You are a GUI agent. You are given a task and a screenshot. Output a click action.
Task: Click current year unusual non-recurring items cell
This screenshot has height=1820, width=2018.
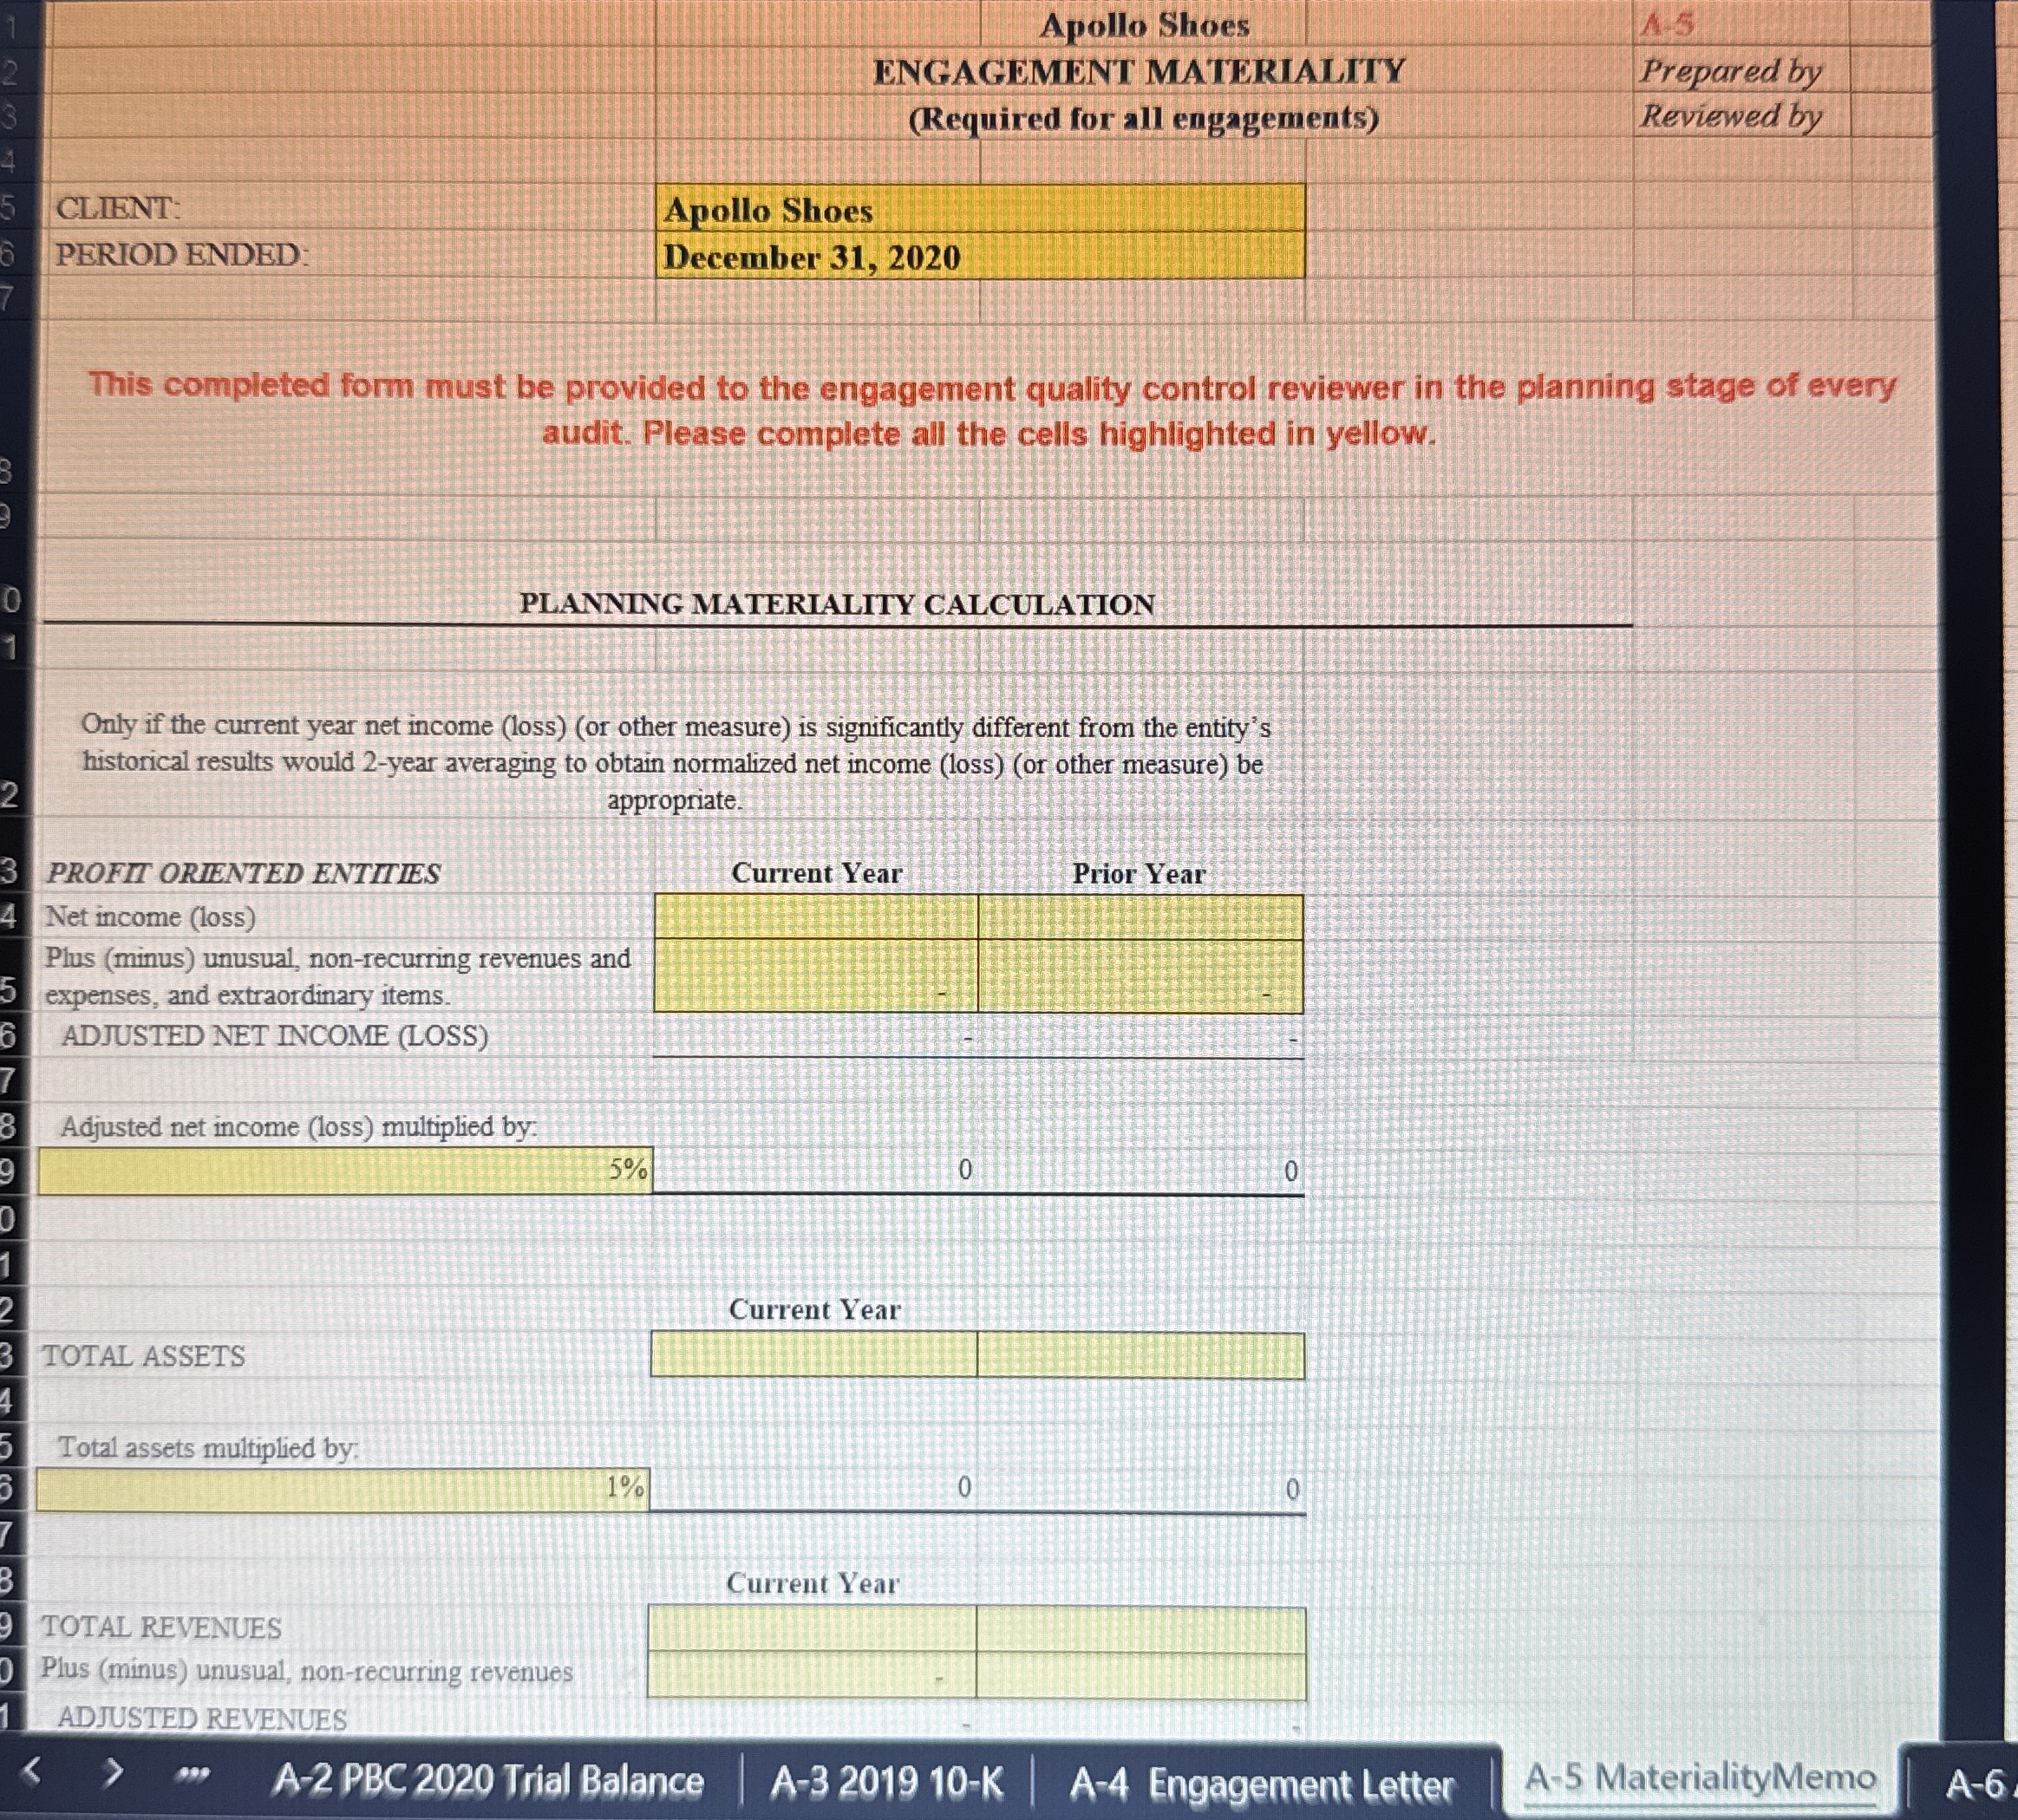815,976
